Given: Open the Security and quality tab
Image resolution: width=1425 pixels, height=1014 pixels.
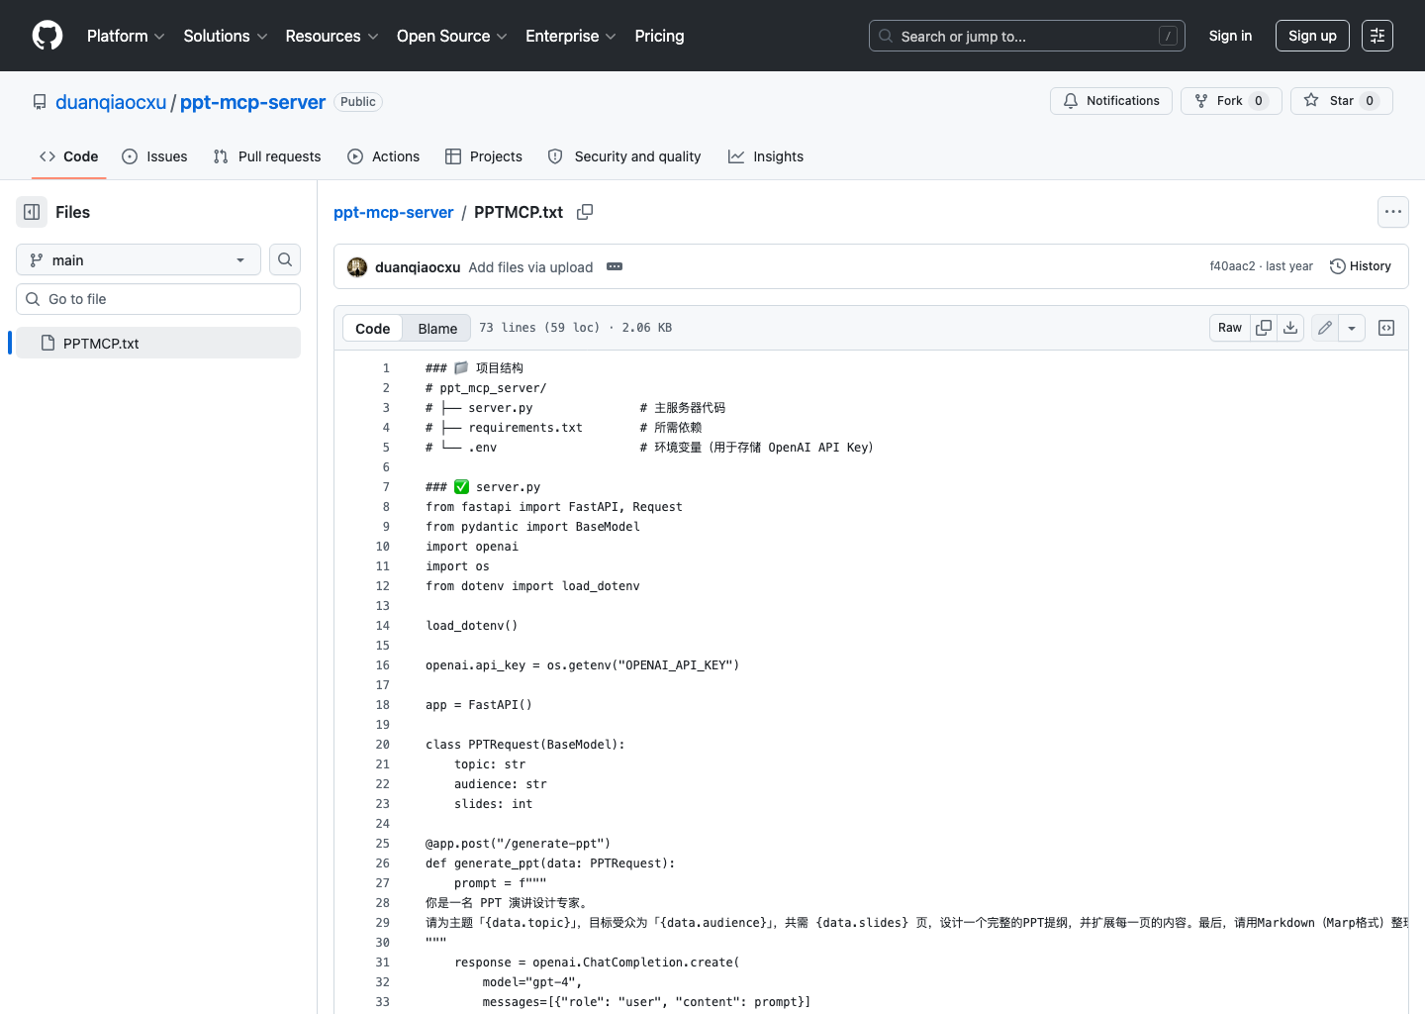Looking at the screenshot, I should point(624,156).
